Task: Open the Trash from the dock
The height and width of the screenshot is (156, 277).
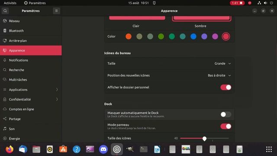Action: 239,149
